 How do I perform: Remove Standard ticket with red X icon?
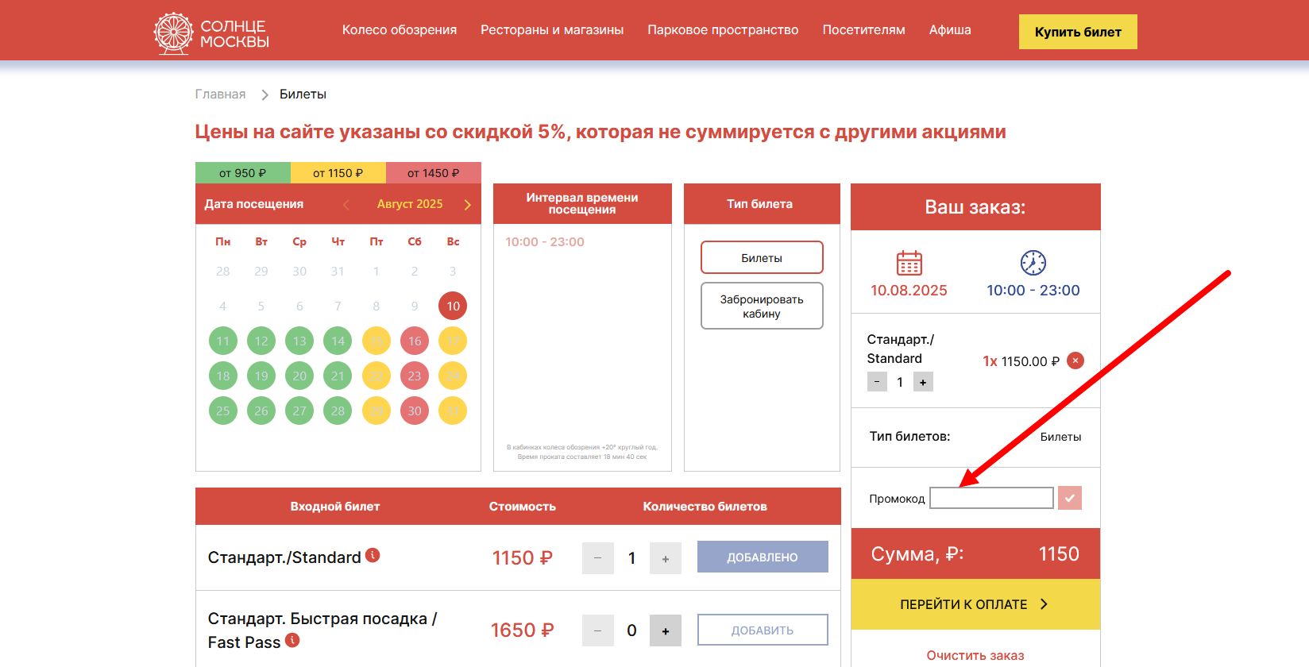(1075, 360)
